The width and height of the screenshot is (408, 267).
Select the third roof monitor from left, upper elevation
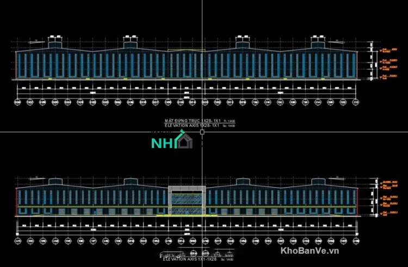(243, 41)
